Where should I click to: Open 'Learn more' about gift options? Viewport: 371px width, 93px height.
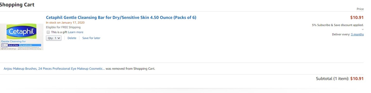75,32
